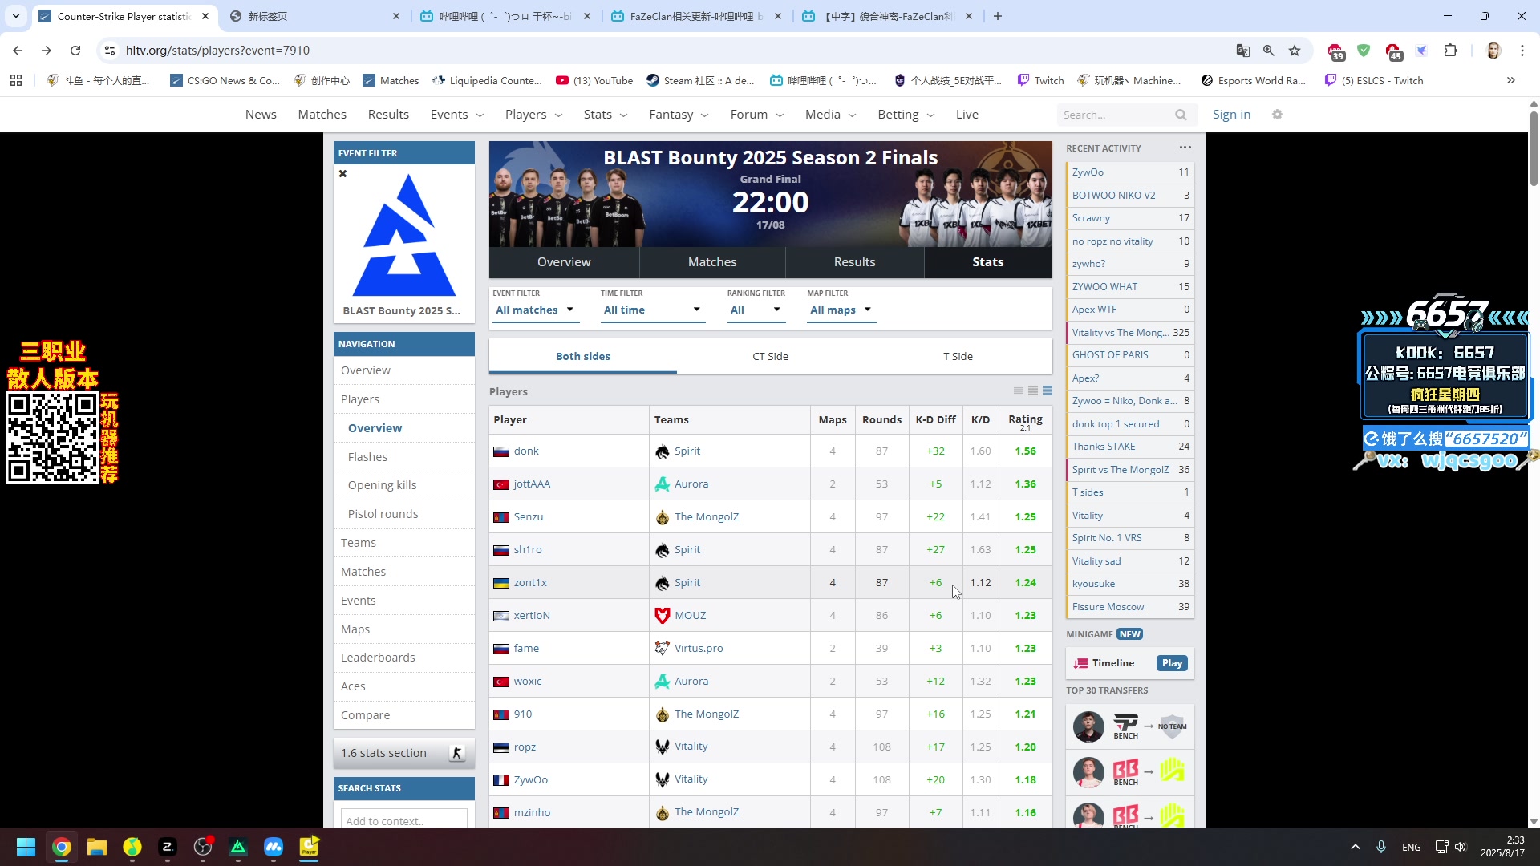
Task: Open the Map Filter All maps dropdown
Action: [841, 310]
